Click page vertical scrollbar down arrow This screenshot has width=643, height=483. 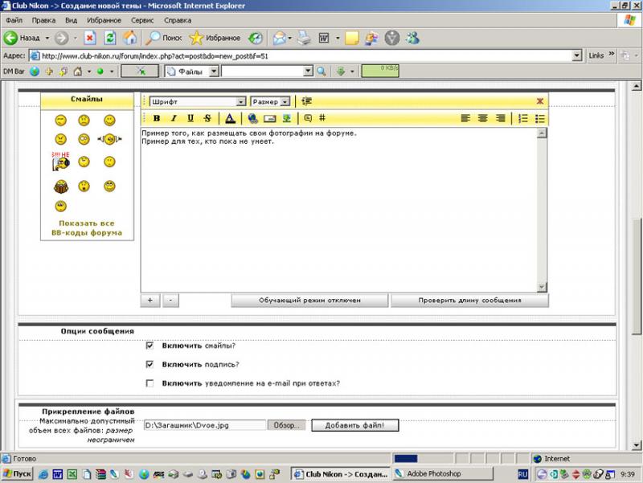pos(636,445)
